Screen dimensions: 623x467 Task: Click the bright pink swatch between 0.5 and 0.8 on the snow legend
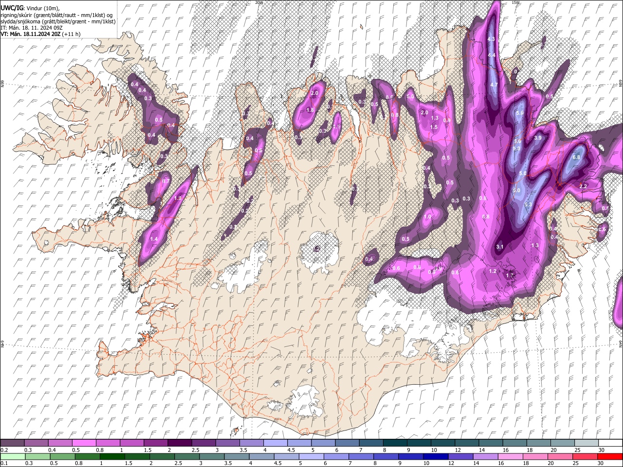point(84,443)
